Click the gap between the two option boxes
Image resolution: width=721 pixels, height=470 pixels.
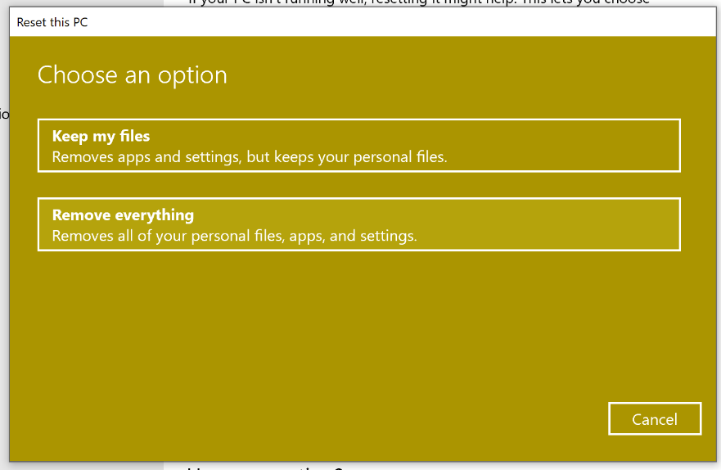(358, 185)
